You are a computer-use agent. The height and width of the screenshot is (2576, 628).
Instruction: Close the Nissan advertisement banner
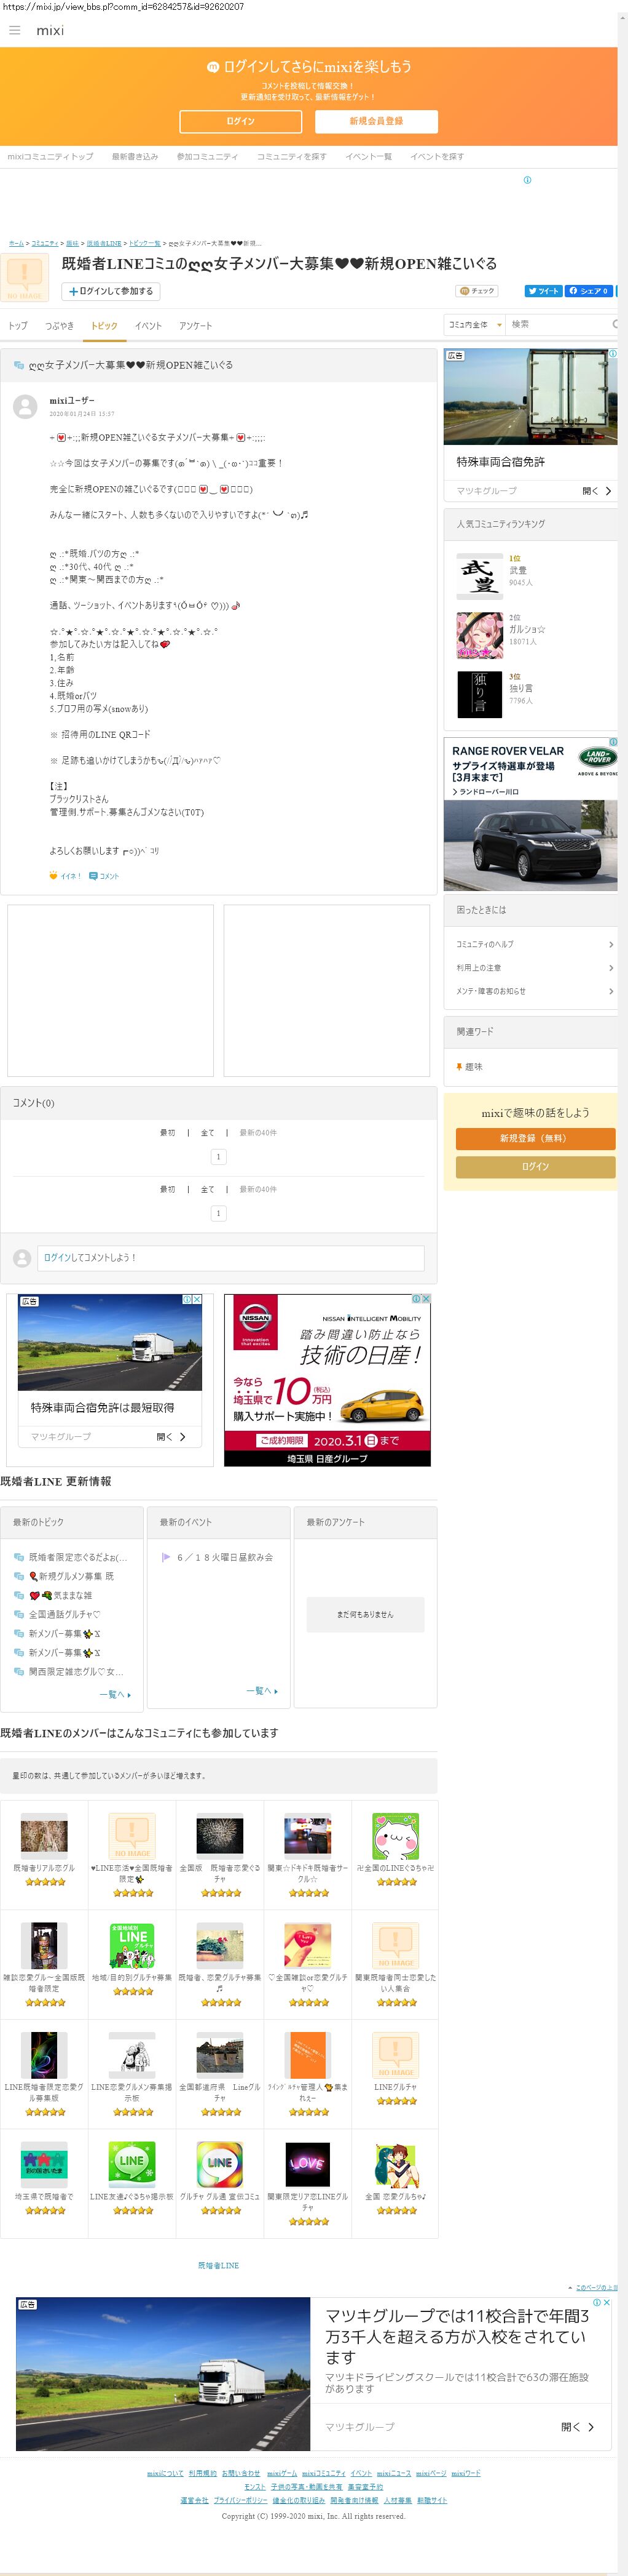tap(426, 1299)
